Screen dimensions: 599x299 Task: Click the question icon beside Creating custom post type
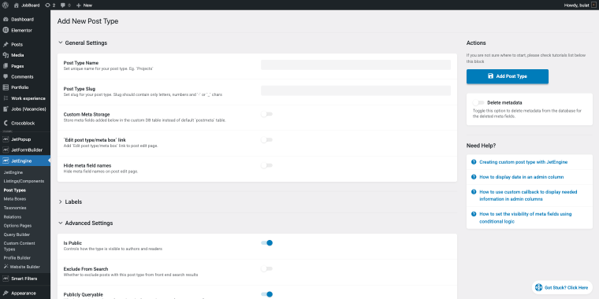pos(474,162)
